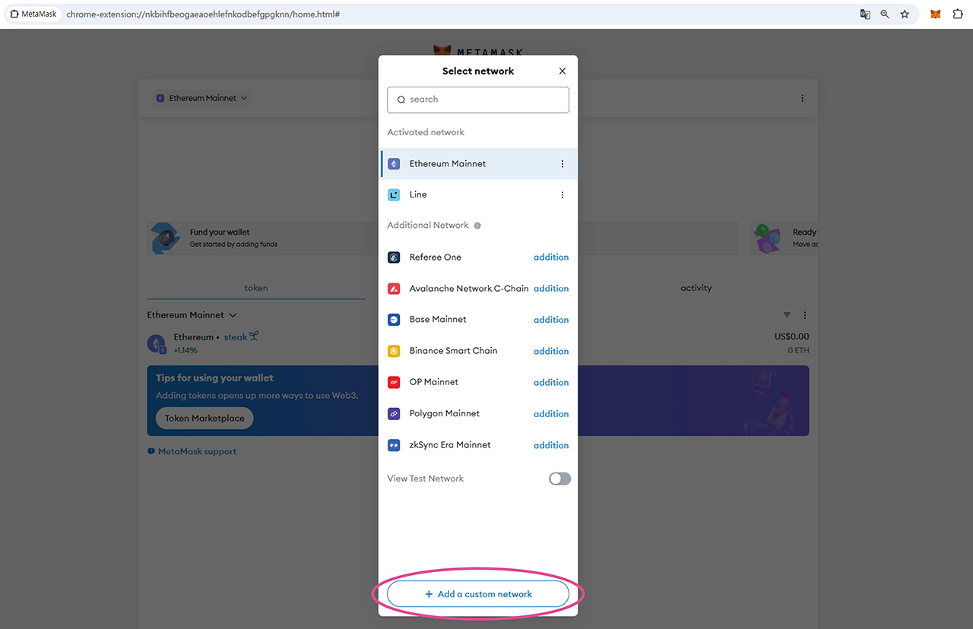Add the Binance Smart Chain network
This screenshot has height=629, width=973.
point(551,351)
